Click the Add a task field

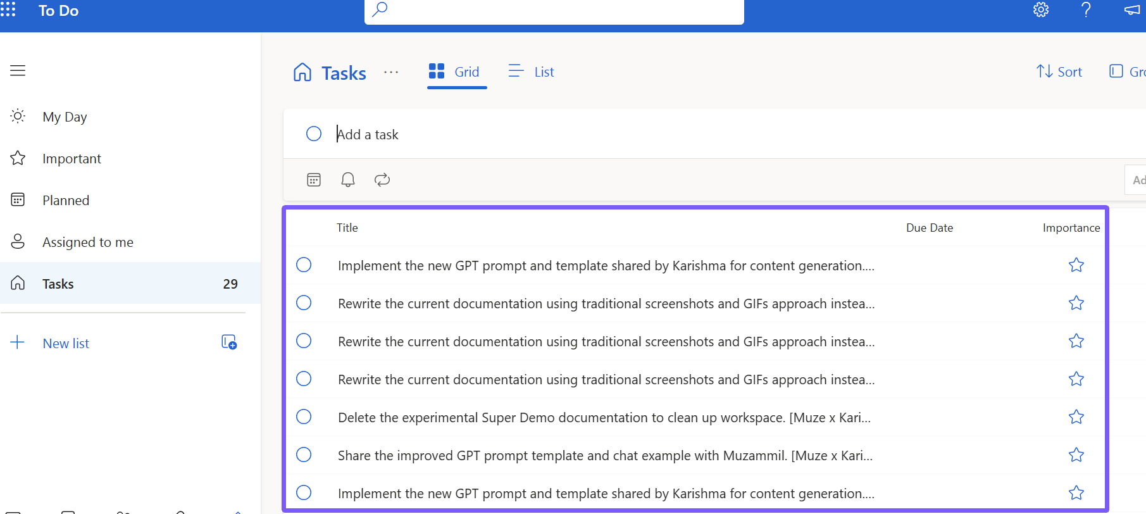[x=368, y=134]
